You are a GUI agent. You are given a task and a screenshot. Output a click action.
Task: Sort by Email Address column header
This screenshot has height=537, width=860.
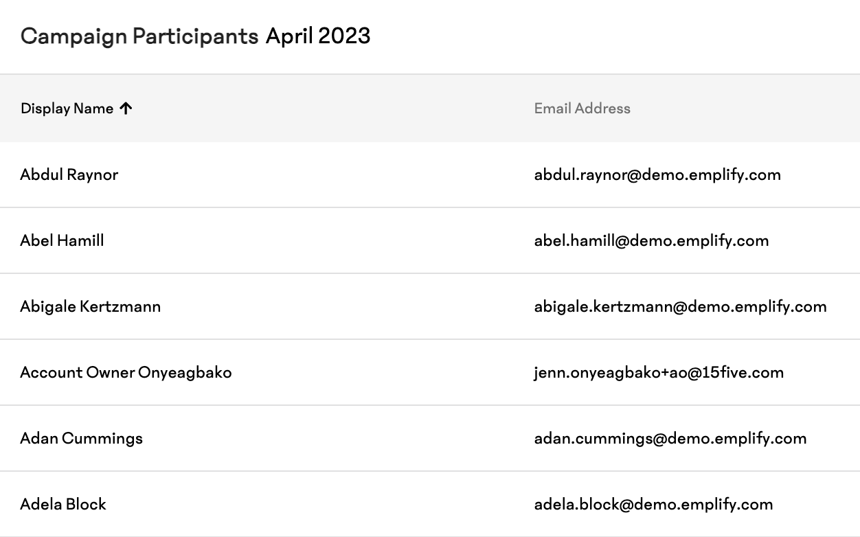582,108
